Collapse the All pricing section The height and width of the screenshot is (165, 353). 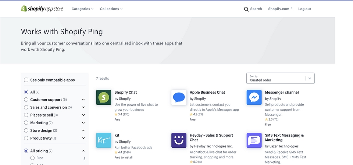tap(83, 151)
